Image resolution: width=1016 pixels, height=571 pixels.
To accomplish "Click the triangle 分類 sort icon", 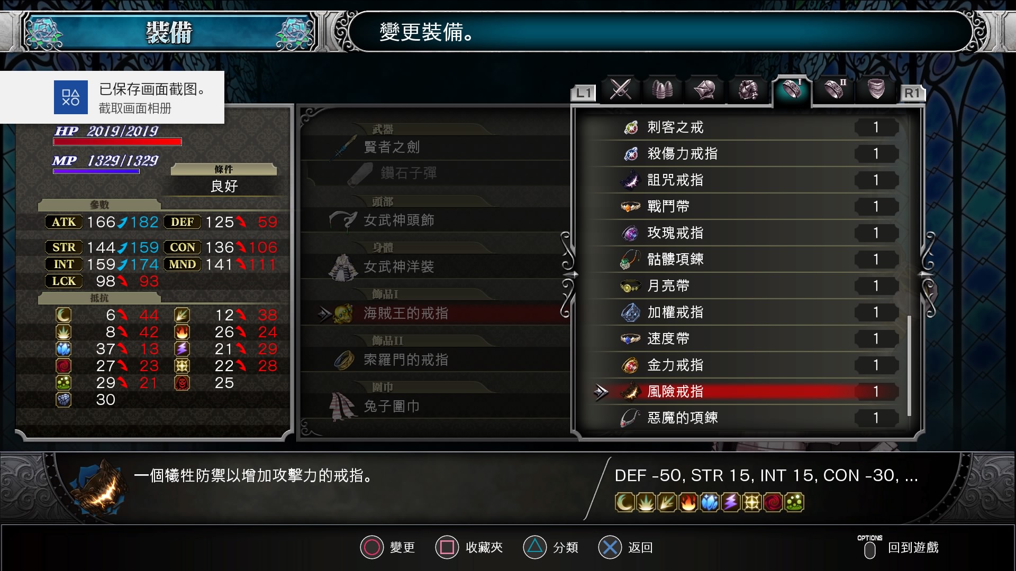I will [x=534, y=547].
